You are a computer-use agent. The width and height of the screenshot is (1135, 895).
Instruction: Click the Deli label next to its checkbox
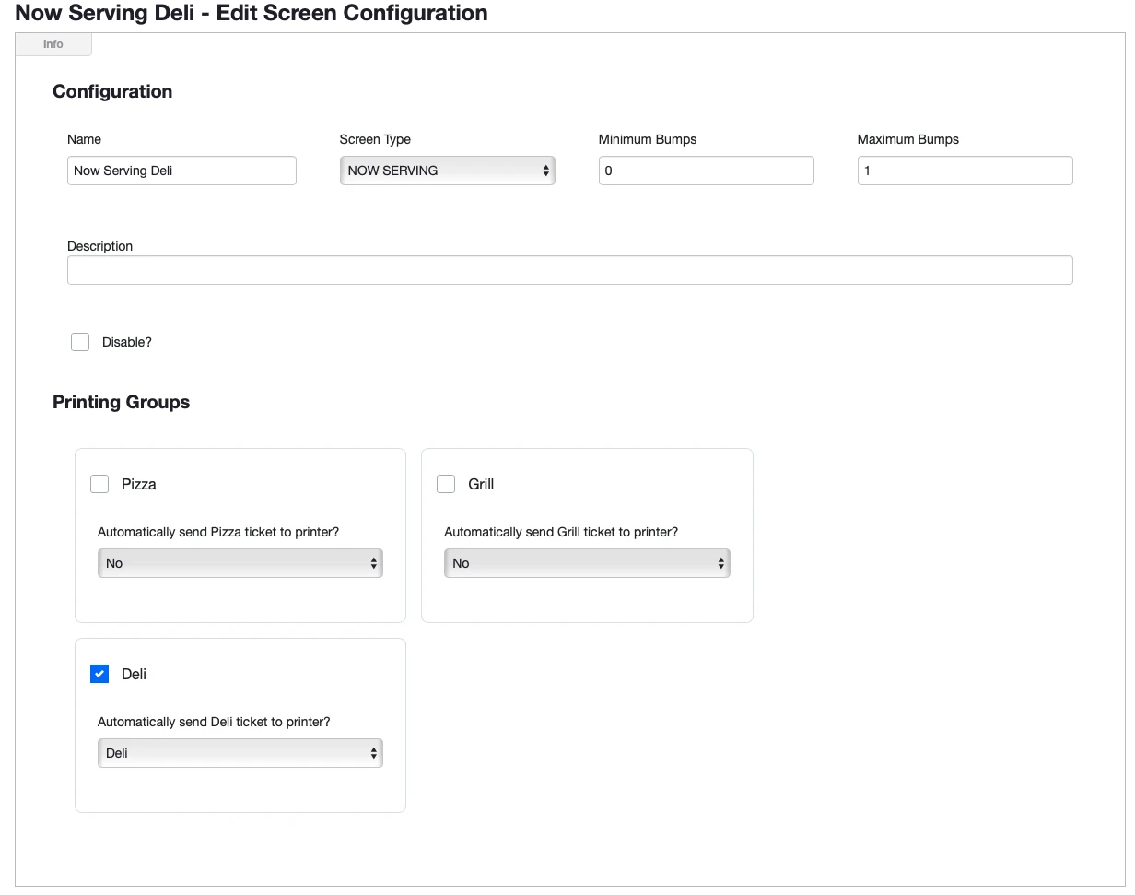[134, 674]
